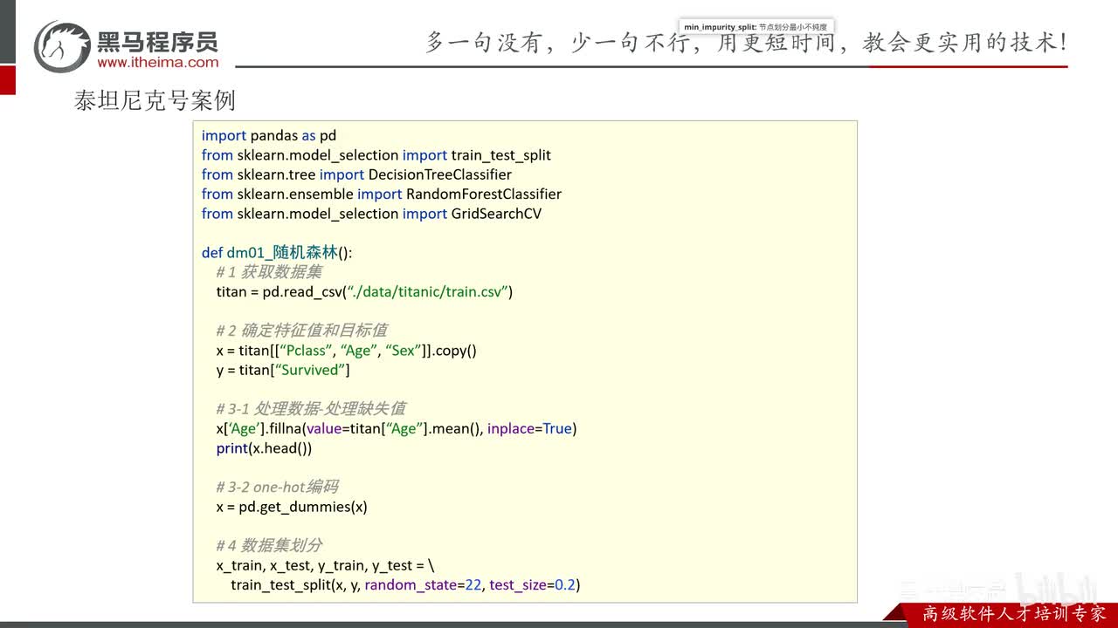Viewport: 1118px width, 628px height.
Task: Click the comment '# 2 确定特征值和目标值'
Action: 301,331
